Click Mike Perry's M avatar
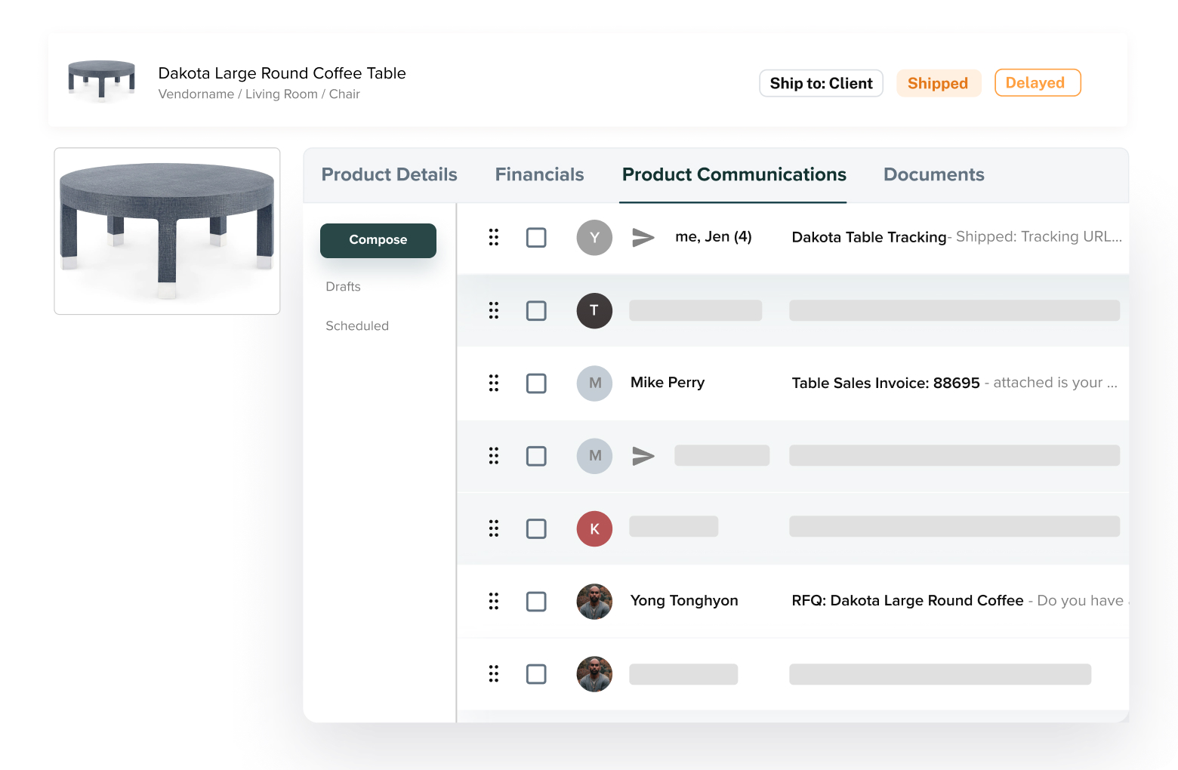Image resolution: width=1178 pixels, height=770 pixels. pos(594,383)
